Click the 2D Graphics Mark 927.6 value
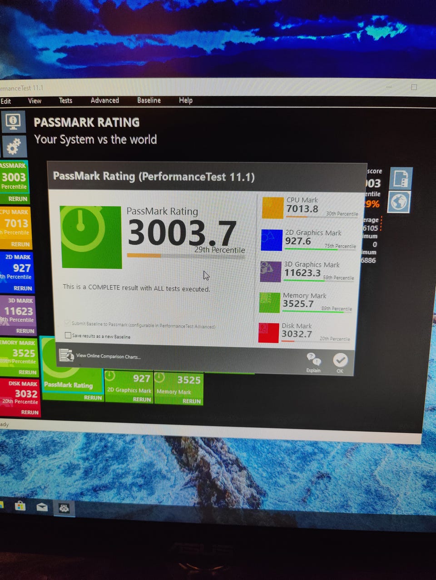This screenshot has height=580, width=436. pyautogui.click(x=298, y=241)
